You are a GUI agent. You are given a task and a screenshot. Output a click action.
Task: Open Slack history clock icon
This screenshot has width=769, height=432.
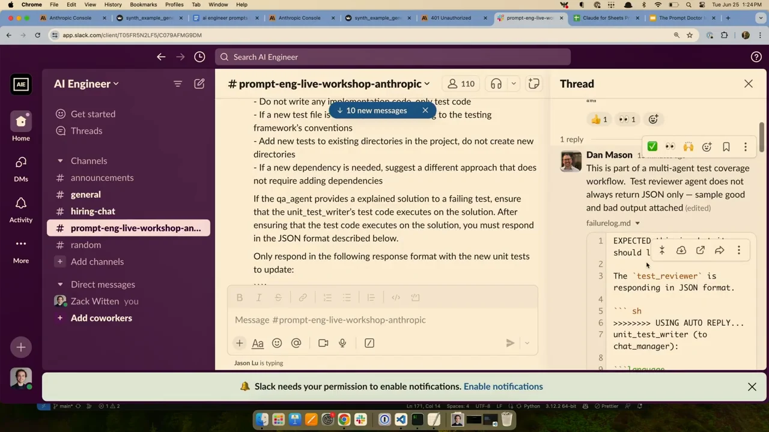point(199,57)
